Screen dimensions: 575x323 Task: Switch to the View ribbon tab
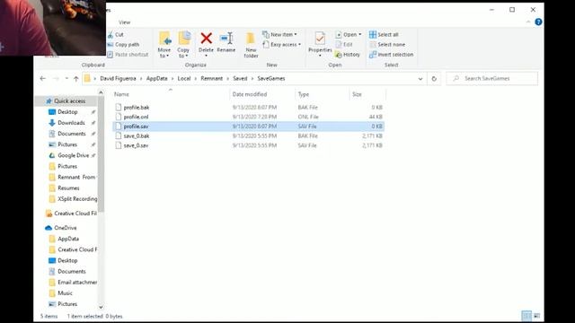pyautogui.click(x=124, y=22)
